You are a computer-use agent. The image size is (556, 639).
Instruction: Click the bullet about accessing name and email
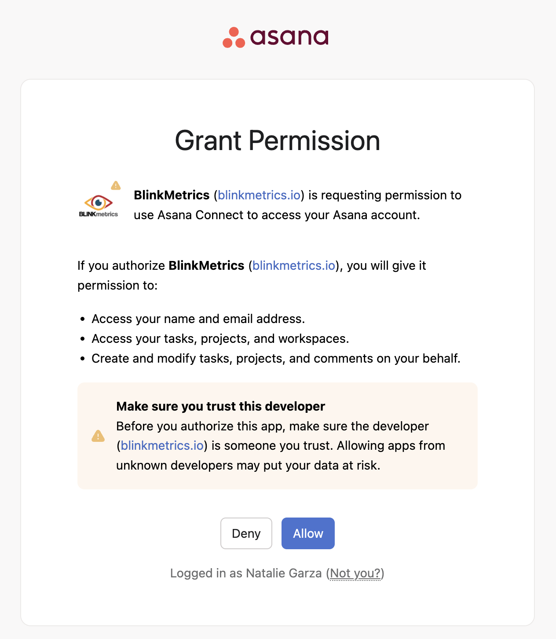pyautogui.click(x=198, y=319)
